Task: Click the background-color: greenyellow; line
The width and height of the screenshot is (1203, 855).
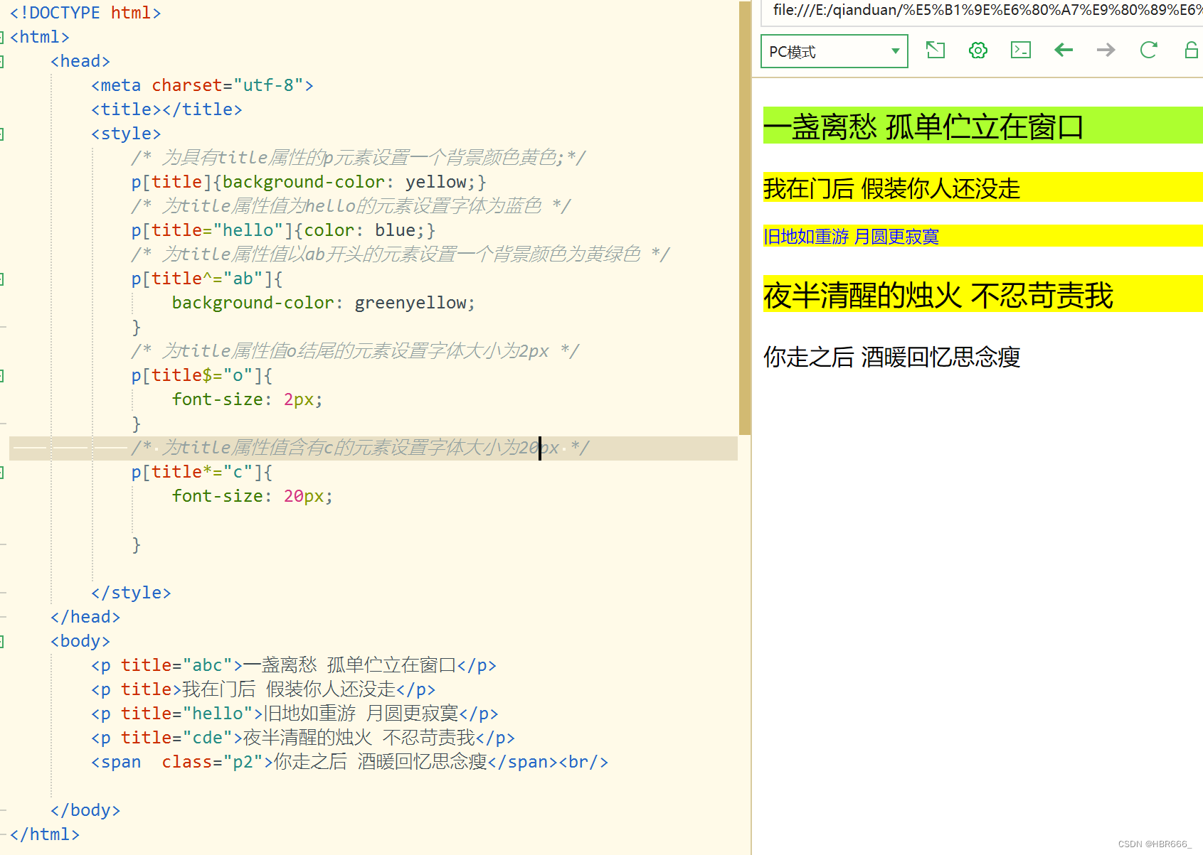Action: click(324, 303)
